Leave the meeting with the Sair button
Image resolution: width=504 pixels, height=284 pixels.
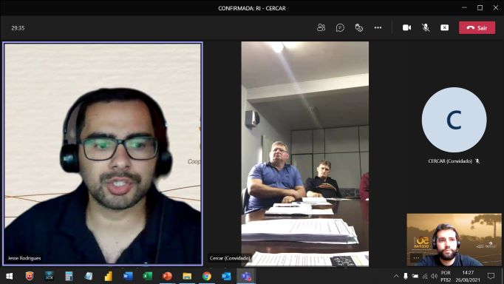(477, 28)
